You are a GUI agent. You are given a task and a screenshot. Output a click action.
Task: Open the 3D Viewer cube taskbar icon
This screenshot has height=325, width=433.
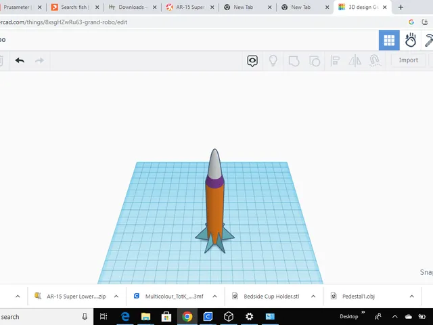coord(229,316)
